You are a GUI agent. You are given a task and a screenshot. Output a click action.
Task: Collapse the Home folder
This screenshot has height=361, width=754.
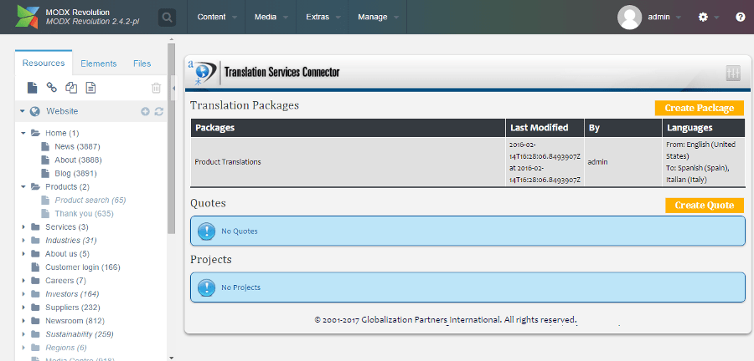point(23,133)
